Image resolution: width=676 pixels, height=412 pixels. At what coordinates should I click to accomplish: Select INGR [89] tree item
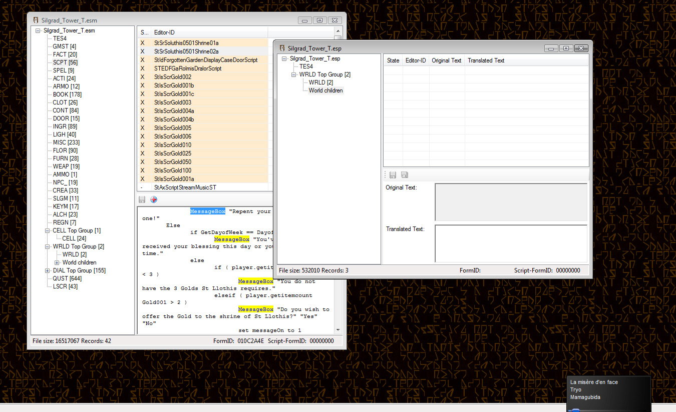65,126
